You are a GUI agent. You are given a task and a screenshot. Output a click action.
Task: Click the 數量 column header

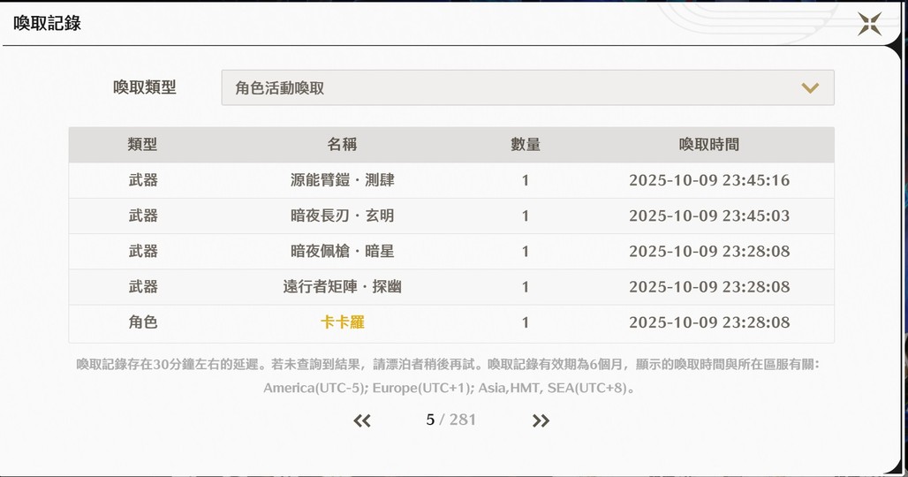click(526, 145)
